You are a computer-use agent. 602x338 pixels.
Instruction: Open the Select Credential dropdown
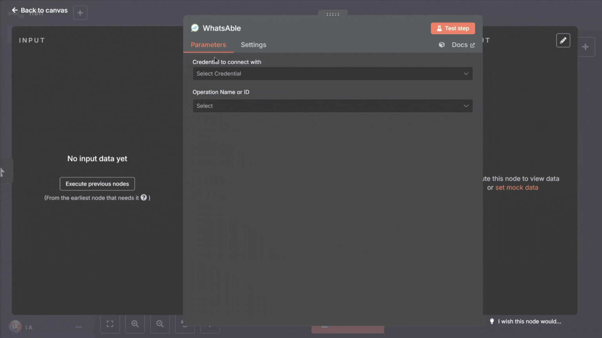tap(332, 74)
